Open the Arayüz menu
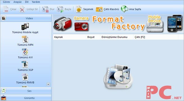Screen dimensions: 184x101 (x=17, y=2)
